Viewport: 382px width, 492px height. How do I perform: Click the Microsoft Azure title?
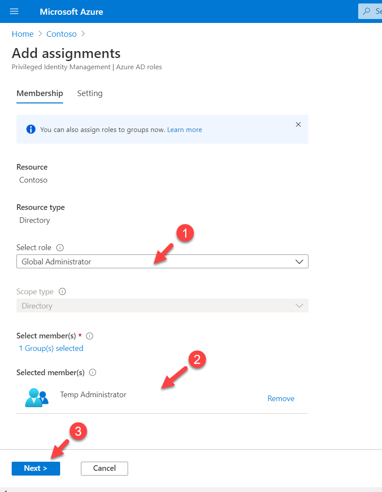click(71, 12)
